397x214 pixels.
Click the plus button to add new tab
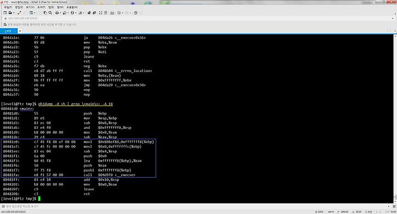tap(20, 31)
